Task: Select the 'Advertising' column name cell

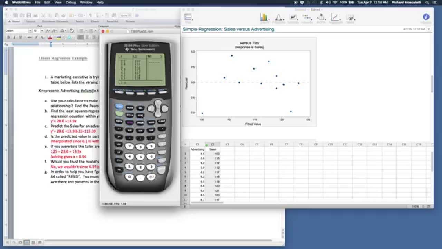Action: pos(198,149)
